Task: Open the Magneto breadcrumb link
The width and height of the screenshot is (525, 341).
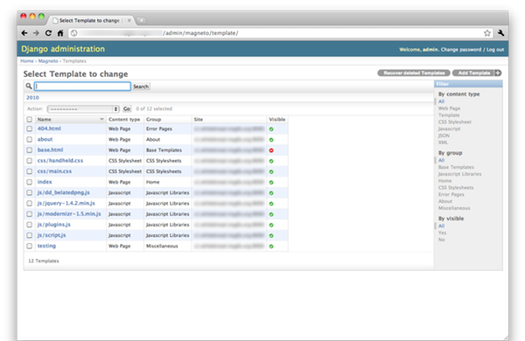Action: pyautogui.click(x=48, y=61)
